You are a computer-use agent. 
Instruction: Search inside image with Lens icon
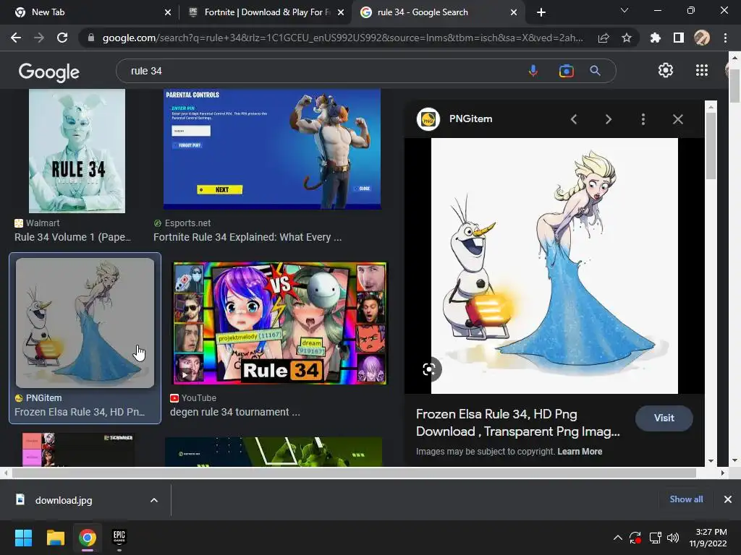(x=429, y=369)
